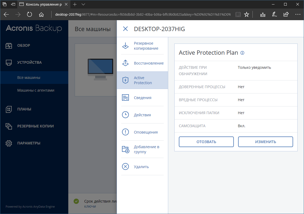
Task: Click the machine monitor thumbnail
Action: click(100, 69)
